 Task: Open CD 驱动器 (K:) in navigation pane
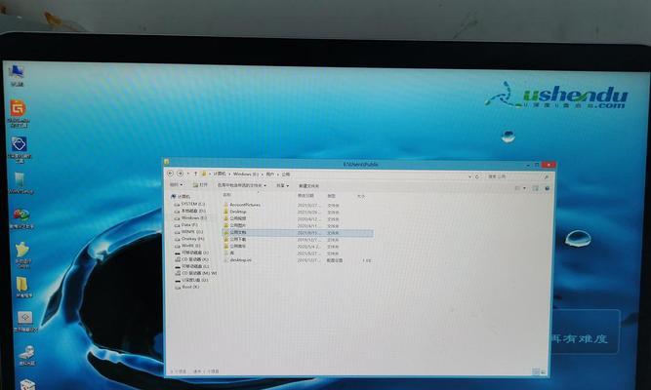tap(191, 259)
